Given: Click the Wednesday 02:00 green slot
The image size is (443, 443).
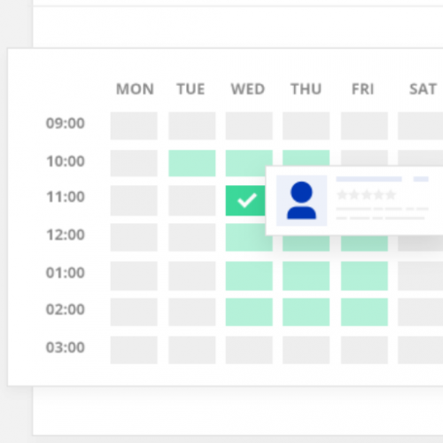Looking at the screenshot, I should (249, 312).
